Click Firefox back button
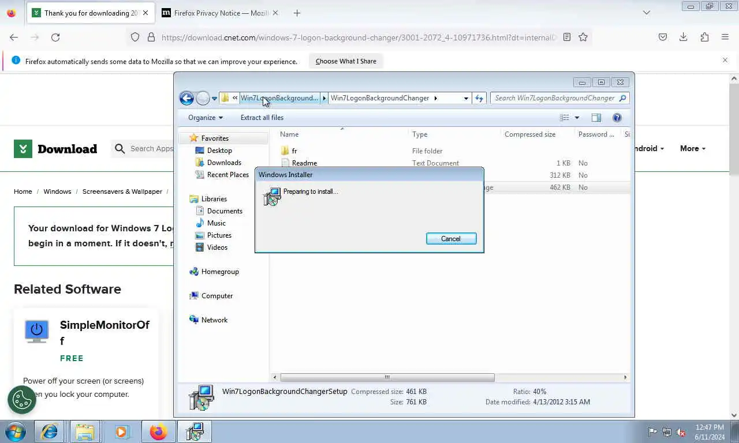This screenshot has width=739, height=443. 14,37
